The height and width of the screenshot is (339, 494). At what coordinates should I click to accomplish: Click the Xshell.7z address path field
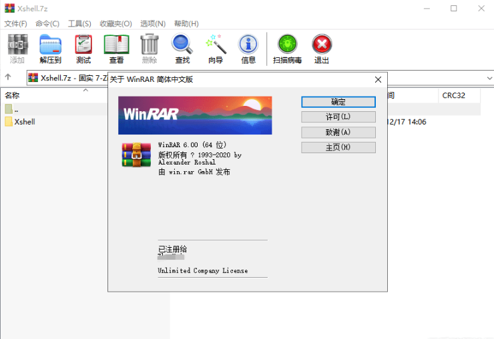[x=67, y=78]
